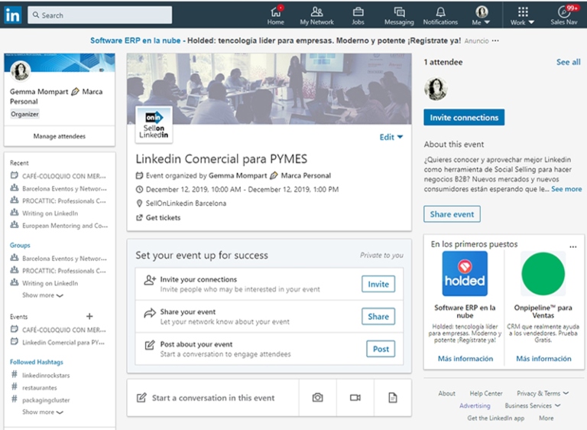Viewport: 587px width, 430px height.
Task: Expand Business Services footer dropdown
Action: [x=532, y=406]
